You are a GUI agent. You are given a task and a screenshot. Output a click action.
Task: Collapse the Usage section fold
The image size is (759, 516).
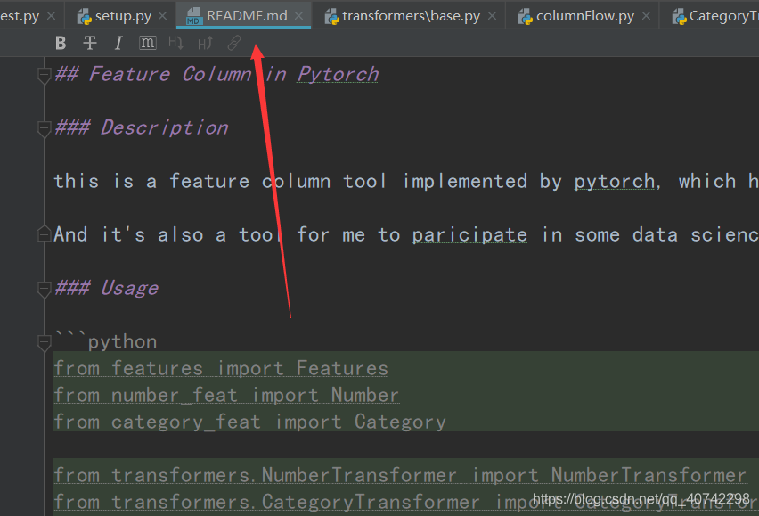pyautogui.click(x=44, y=289)
